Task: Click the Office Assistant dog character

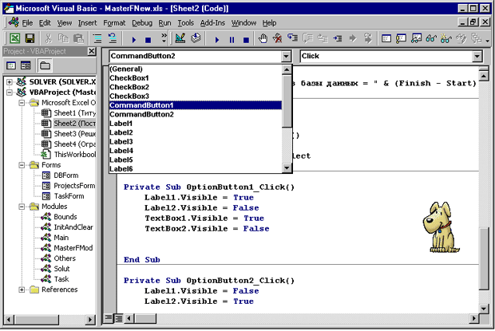Action: (441, 227)
